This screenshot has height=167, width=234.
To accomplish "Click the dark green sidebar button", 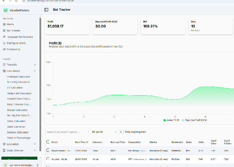I will [x=19, y=158].
